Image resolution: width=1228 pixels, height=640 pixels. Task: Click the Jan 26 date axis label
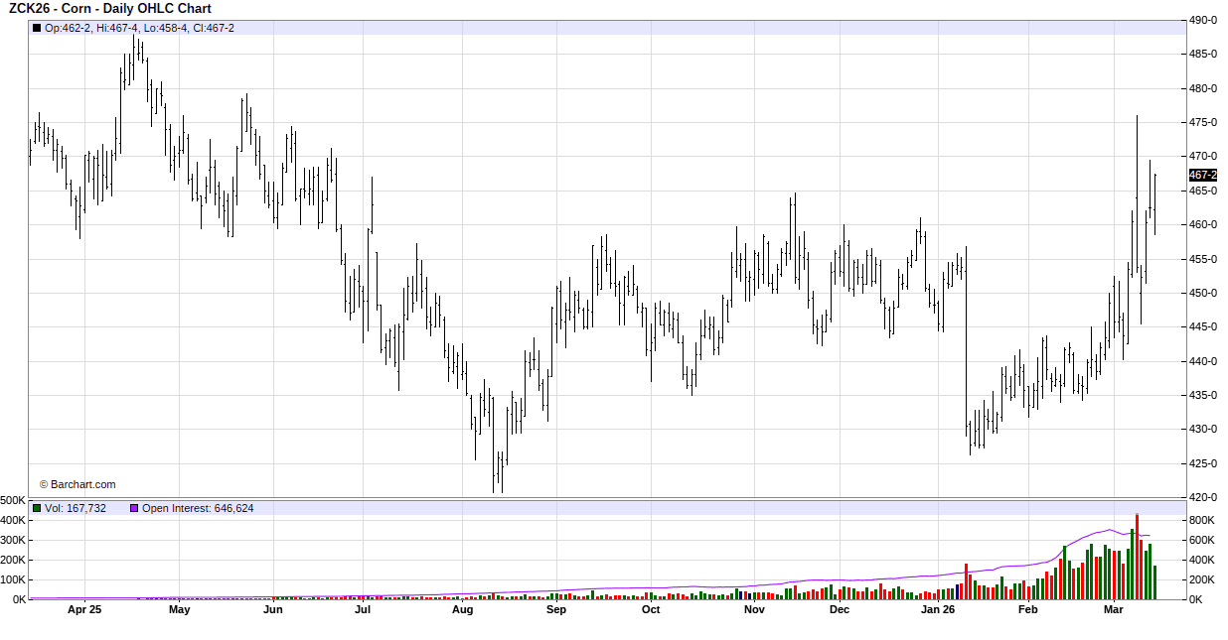(x=937, y=610)
